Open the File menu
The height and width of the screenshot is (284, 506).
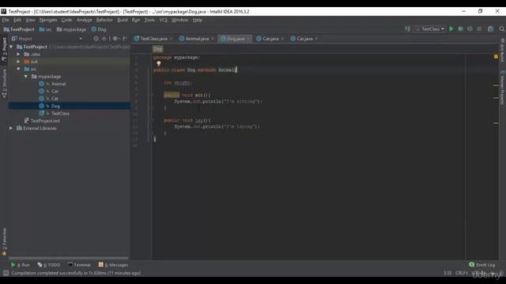pos(6,20)
